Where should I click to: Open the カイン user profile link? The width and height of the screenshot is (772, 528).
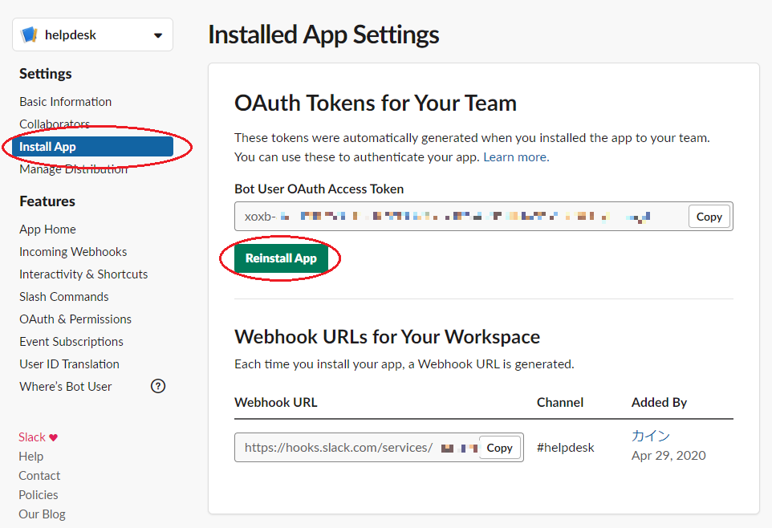coord(650,436)
